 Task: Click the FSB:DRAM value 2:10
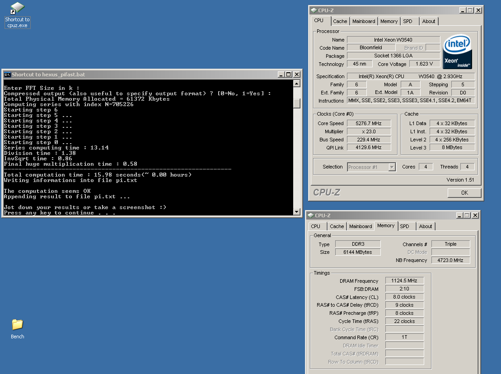click(x=404, y=289)
